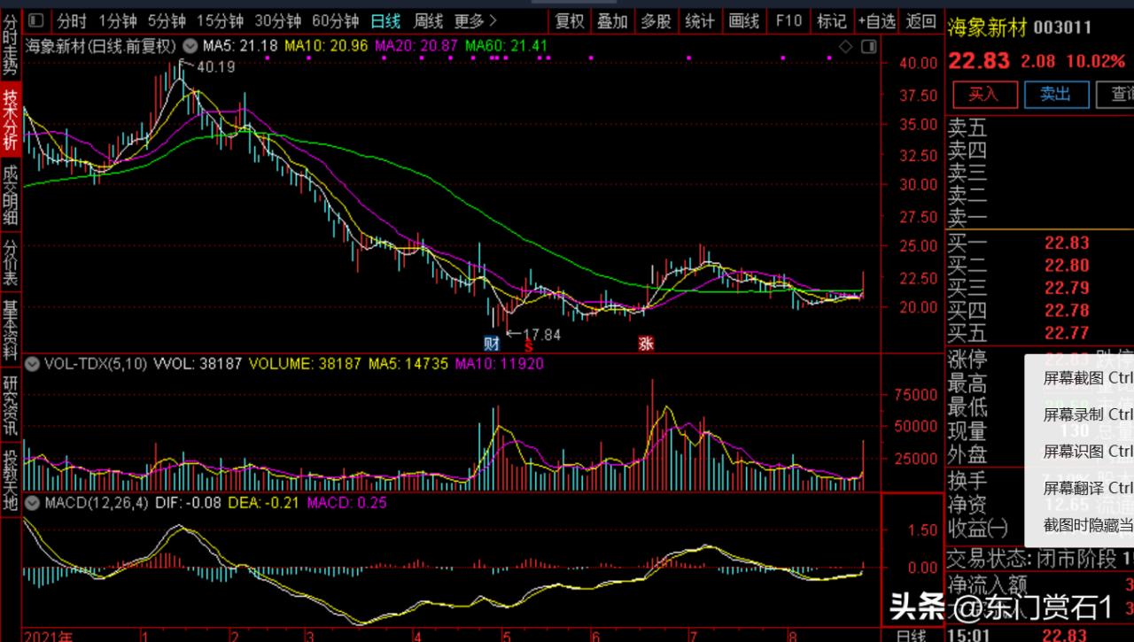Select the 技术分析 sidebar tab
Viewport: 1134px width, 642px height.
pyautogui.click(x=10, y=118)
